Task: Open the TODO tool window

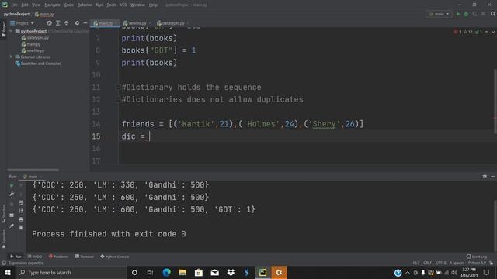Action: (35, 257)
